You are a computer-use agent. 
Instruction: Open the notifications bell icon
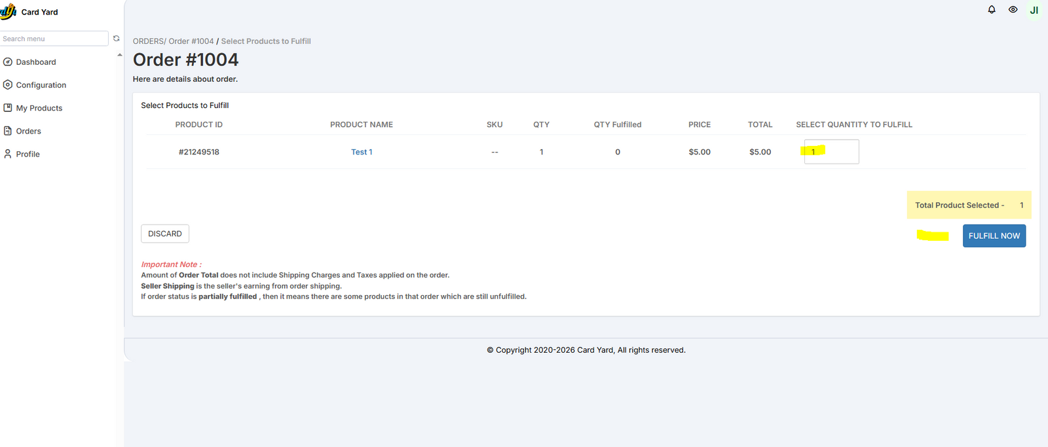pos(992,10)
